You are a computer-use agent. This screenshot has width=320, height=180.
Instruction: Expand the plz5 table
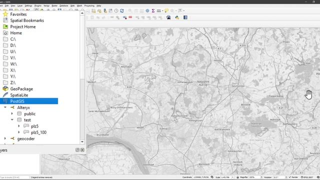coord(19,126)
